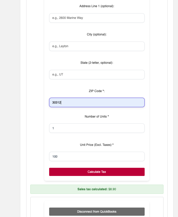Click the price value 100
The image size is (178, 217).
pyautogui.click(x=55, y=156)
